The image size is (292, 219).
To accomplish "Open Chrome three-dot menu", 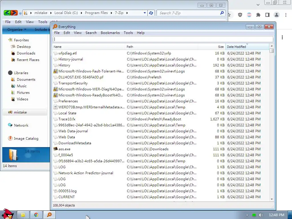I will pyautogui.click(x=286, y=15).
